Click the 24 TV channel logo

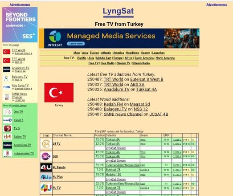pyautogui.click(x=46, y=144)
